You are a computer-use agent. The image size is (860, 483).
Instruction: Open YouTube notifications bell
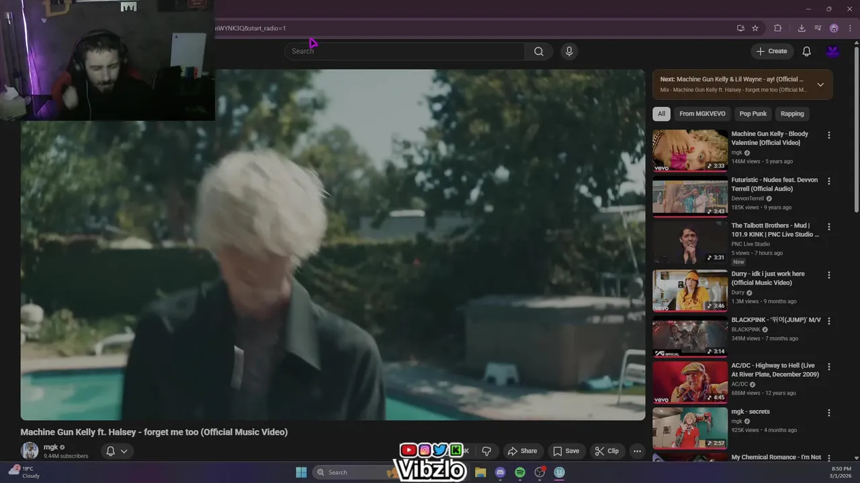806,52
